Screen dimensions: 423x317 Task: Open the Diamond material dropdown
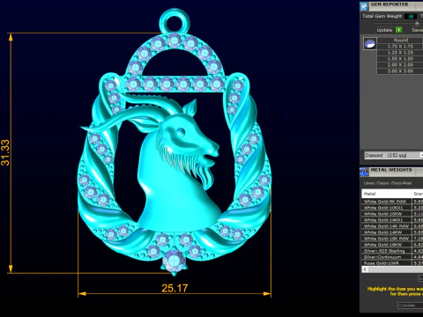pos(394,155)
